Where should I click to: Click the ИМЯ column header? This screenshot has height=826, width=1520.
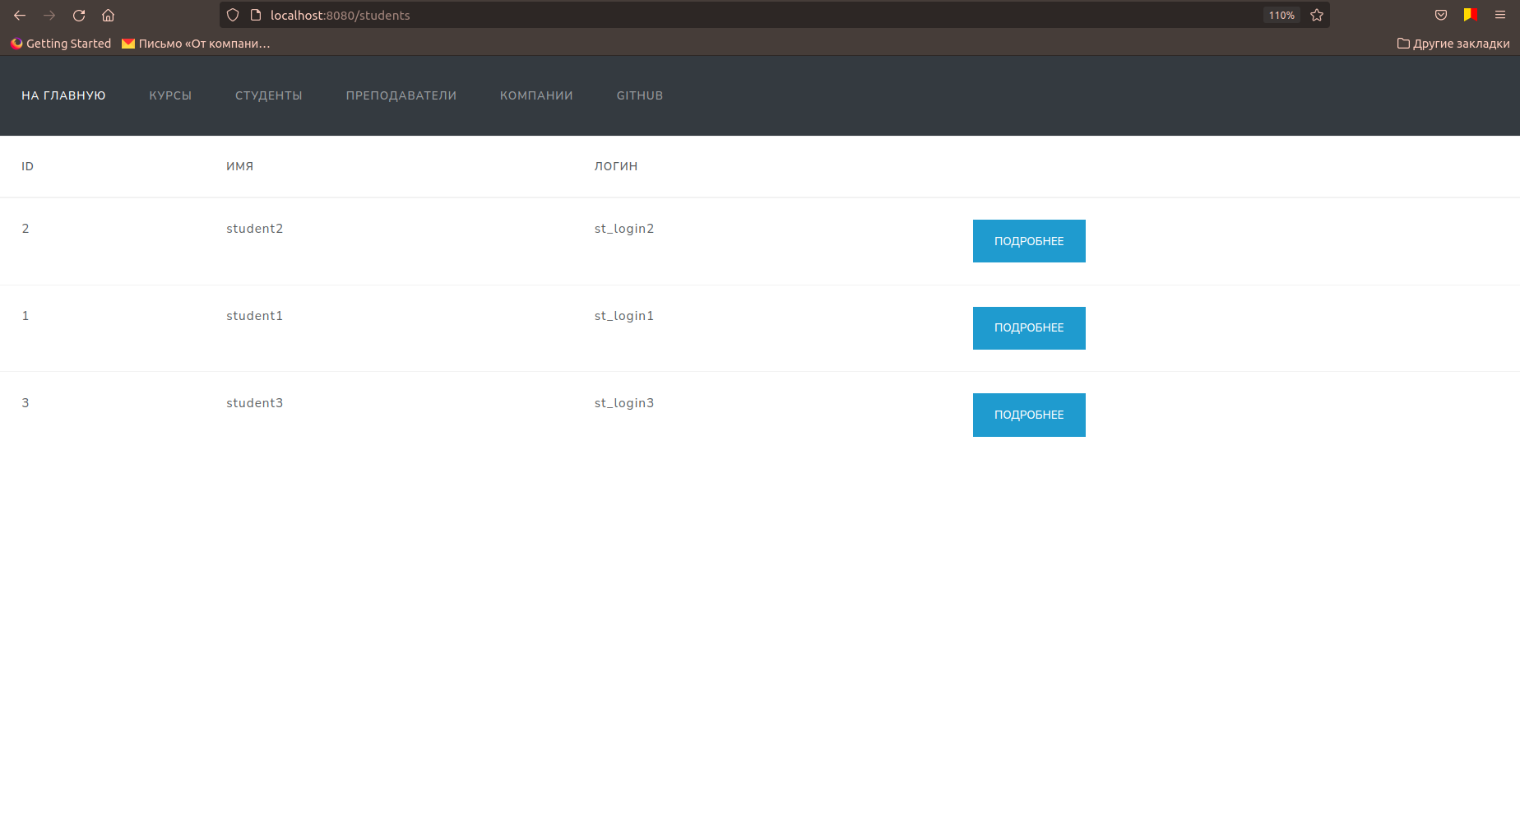click(x=240, y=166)
